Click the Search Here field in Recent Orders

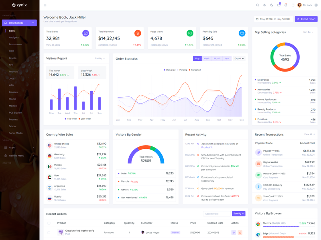coord(217,214)
